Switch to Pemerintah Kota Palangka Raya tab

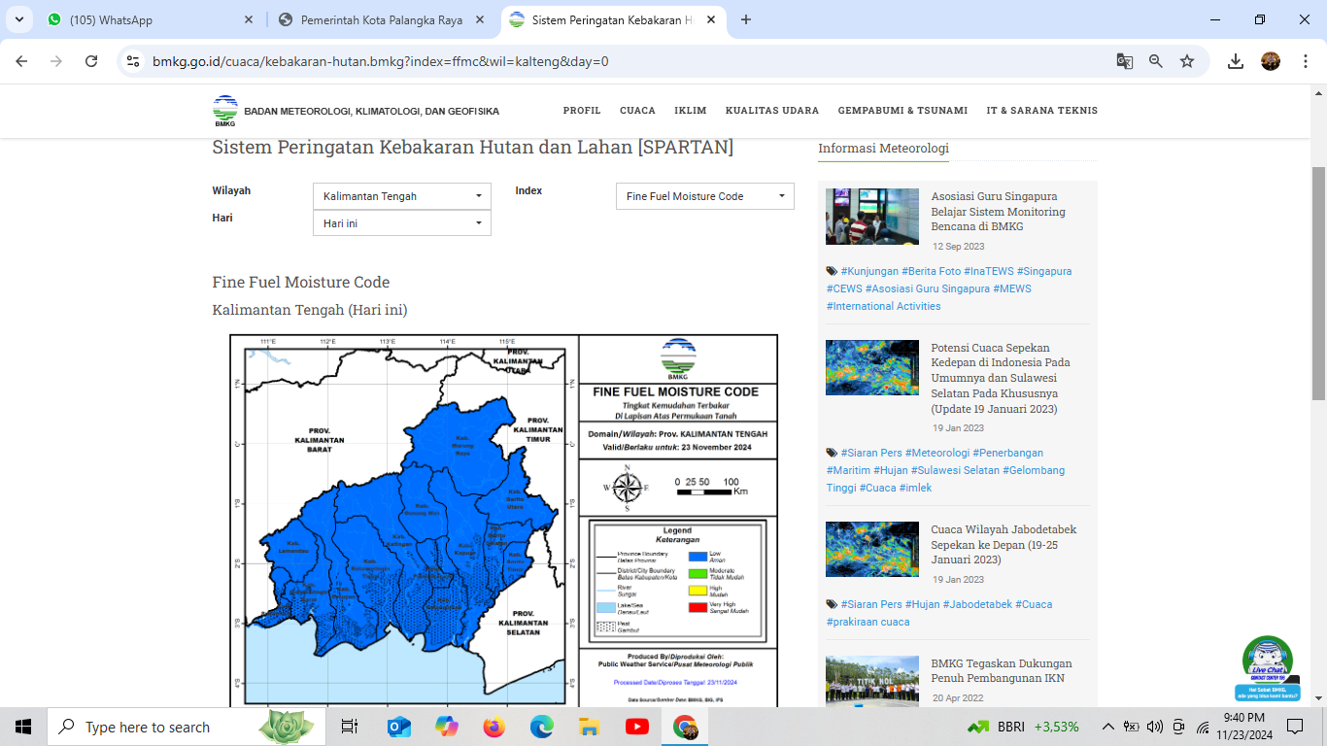381,19
